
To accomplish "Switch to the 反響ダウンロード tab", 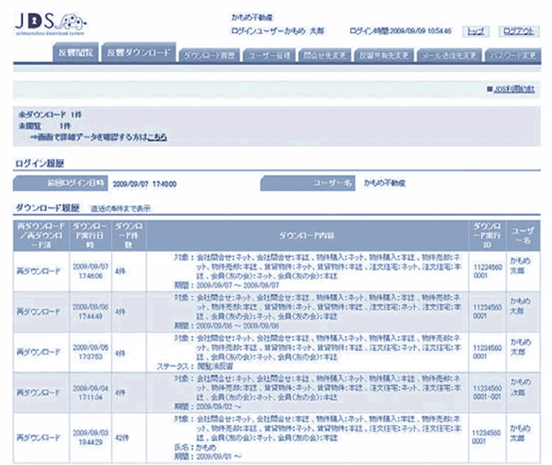I will 138,54.
